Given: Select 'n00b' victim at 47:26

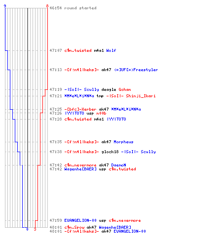Looking at the screenshot, I should pos(101,113).
